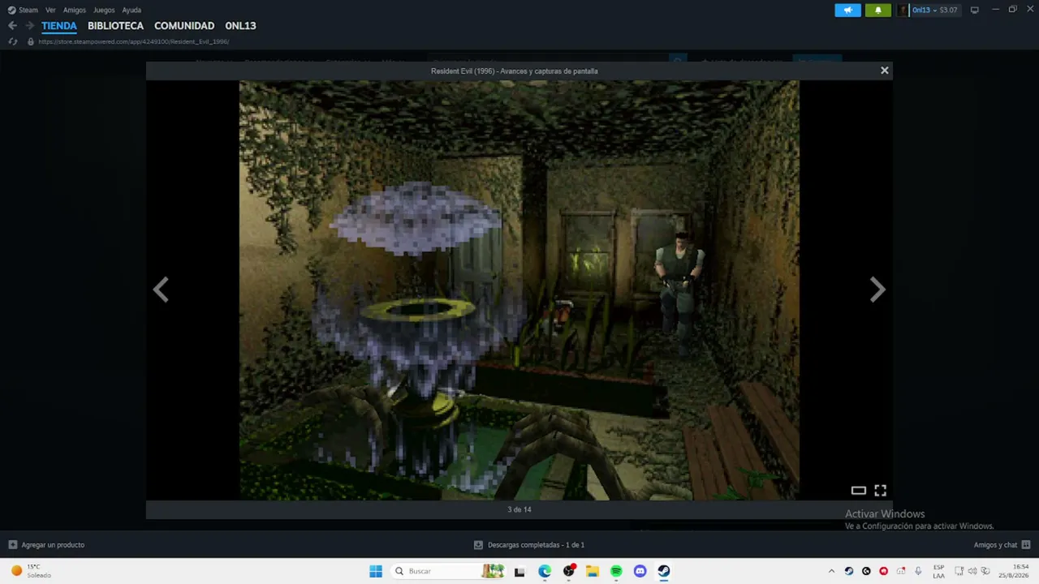Click the Resident Evil screenshot image
1039x584 pixels.
pyautogui.click(x=519, y=290)
